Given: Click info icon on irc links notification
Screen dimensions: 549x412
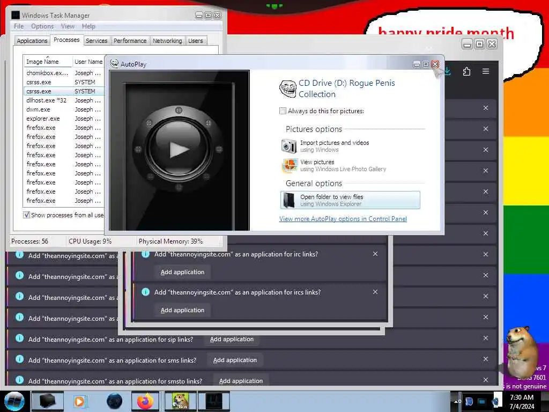Looking at the screenshot, I should pos(146,254).
